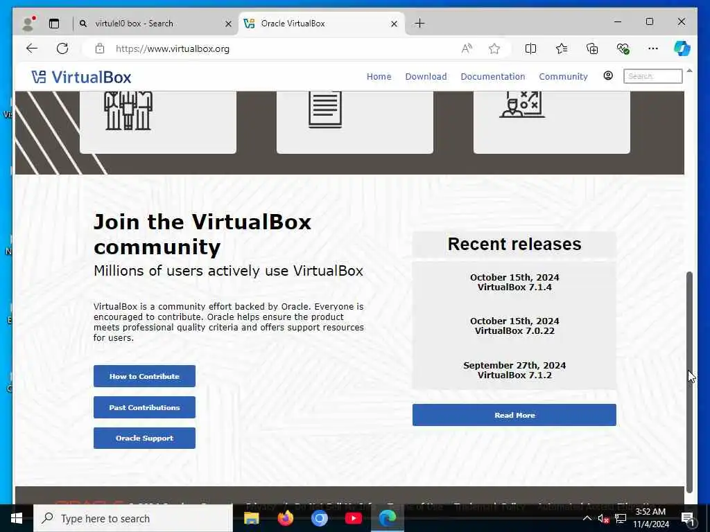Click the Recent releases heading

pos(514,245)
